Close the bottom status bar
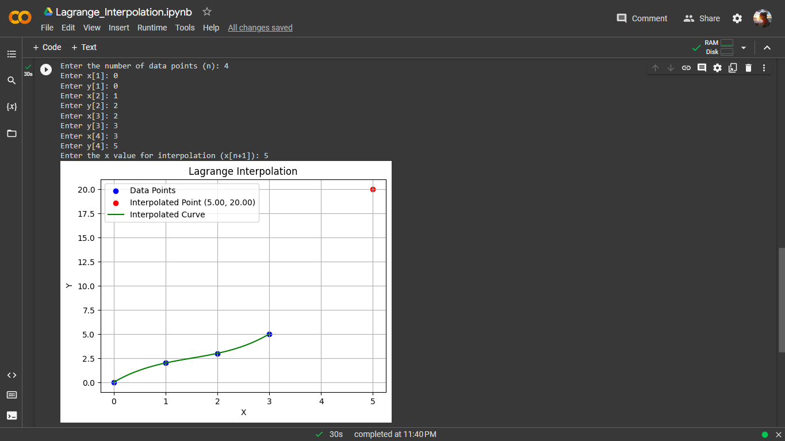 (778, 435)
